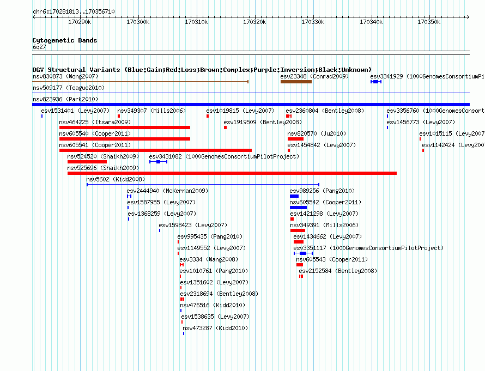Open esv1010761 (Pang2010) label
This screenshot has width=485, height=371.
pyautogui.click(x=214, y=271)
